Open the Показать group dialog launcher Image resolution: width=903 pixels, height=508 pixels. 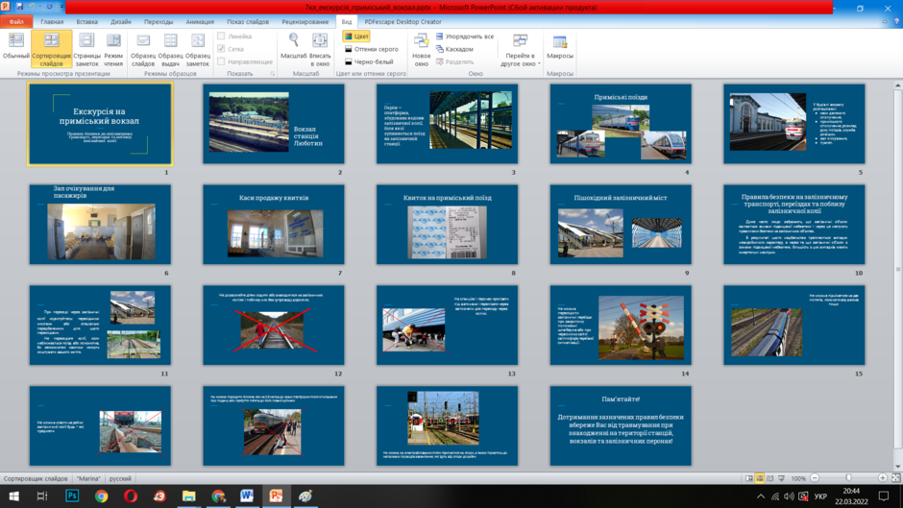[273, 74]
